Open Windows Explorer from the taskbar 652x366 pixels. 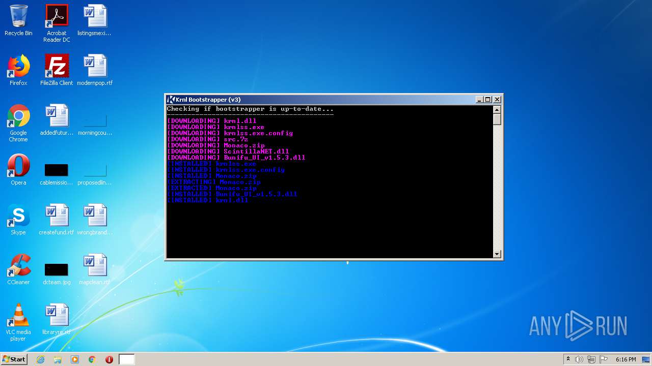[x=58, y=359]
